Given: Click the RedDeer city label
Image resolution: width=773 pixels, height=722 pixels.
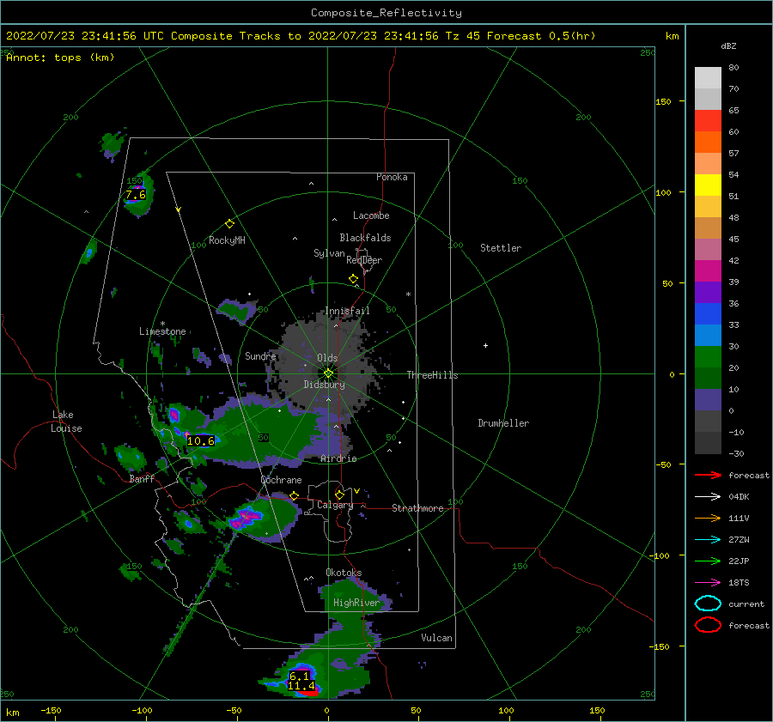Looking at the screenshot, I should [x=364, y=260].
